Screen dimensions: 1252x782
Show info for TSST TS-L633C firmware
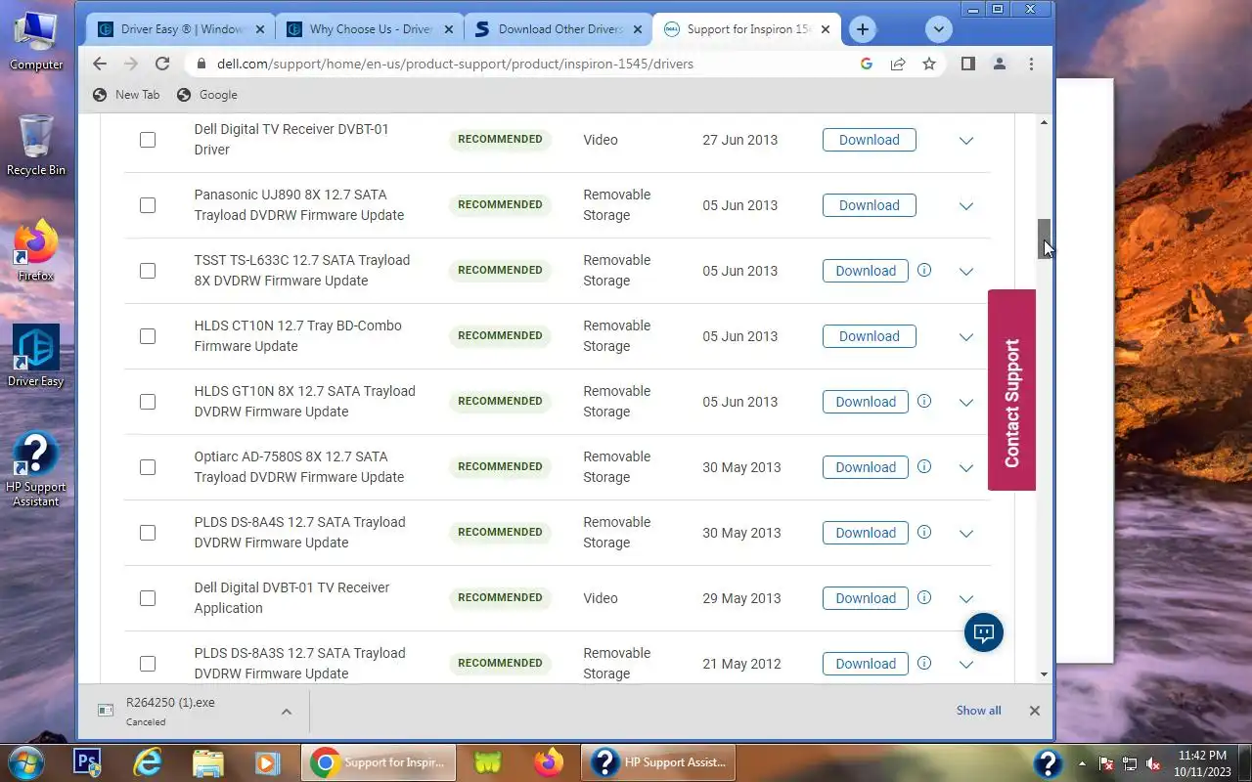coord(924,270)
